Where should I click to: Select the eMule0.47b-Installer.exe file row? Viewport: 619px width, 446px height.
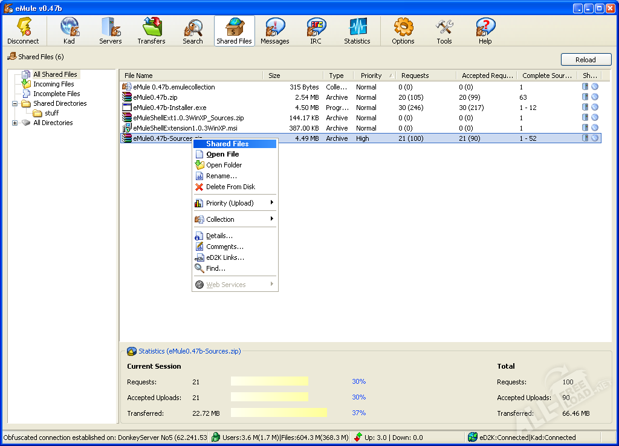tap(360, 108)
